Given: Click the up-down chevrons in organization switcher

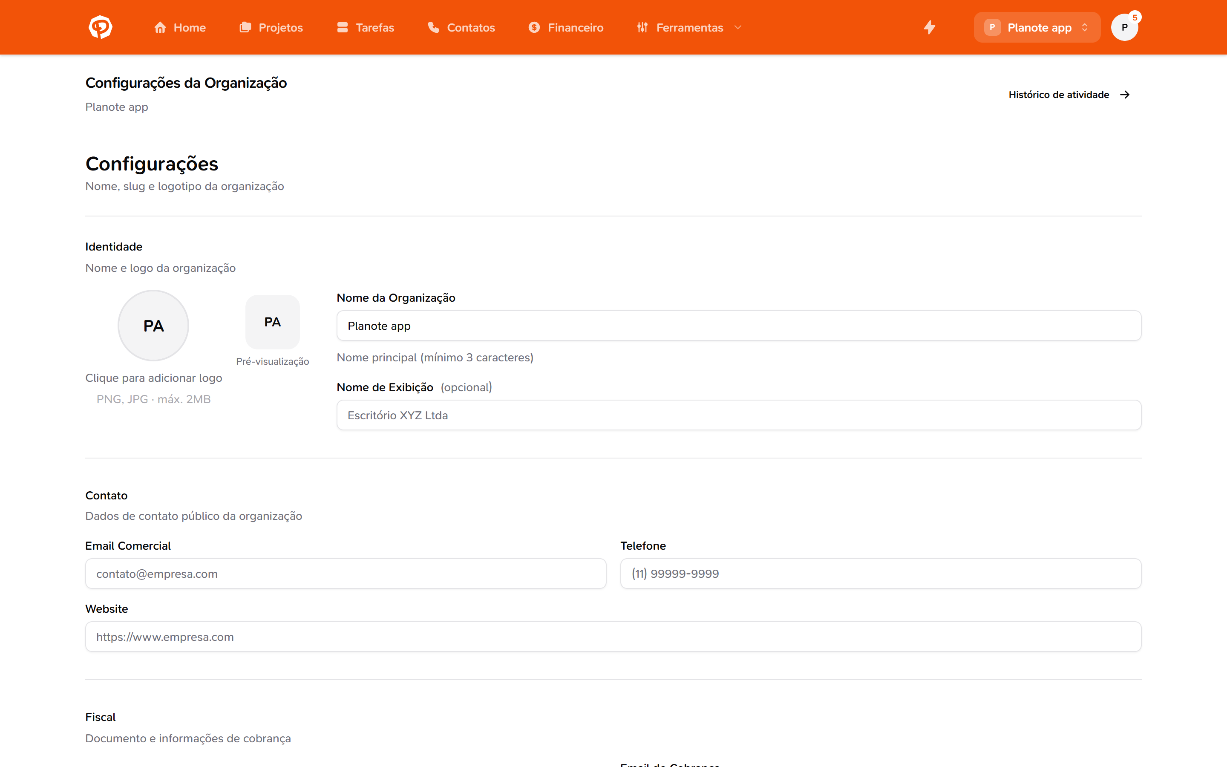Looking at the screenshot, I should pos(1085,27).
